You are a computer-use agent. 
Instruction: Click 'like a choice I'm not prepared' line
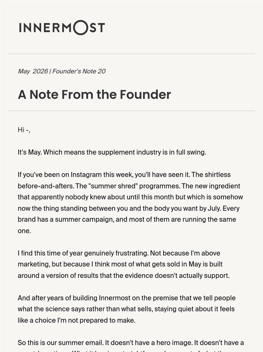click(x=77, y=320)
